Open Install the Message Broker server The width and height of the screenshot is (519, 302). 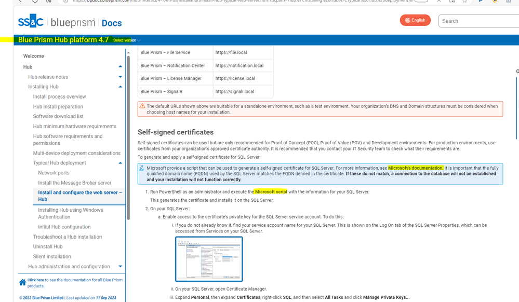click(74, 183)
